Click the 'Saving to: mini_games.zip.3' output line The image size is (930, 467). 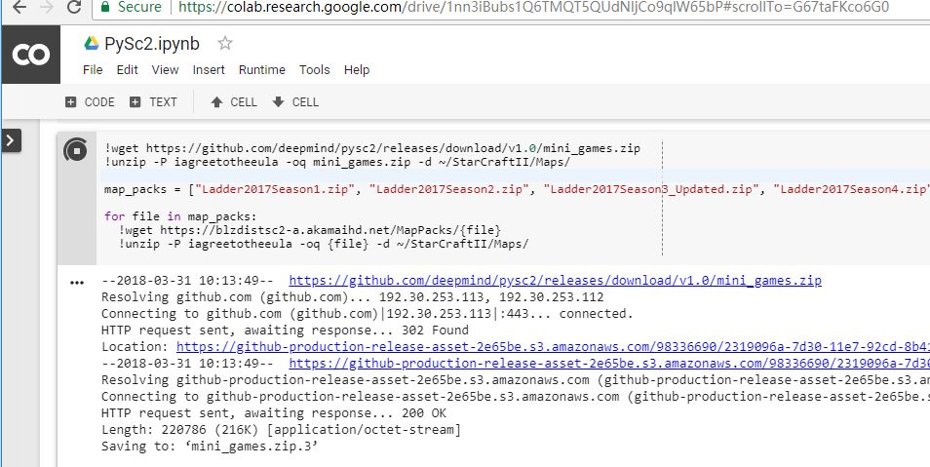pos(211,447)
